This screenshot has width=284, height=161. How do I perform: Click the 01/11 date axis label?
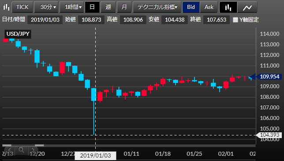(131, 154)
